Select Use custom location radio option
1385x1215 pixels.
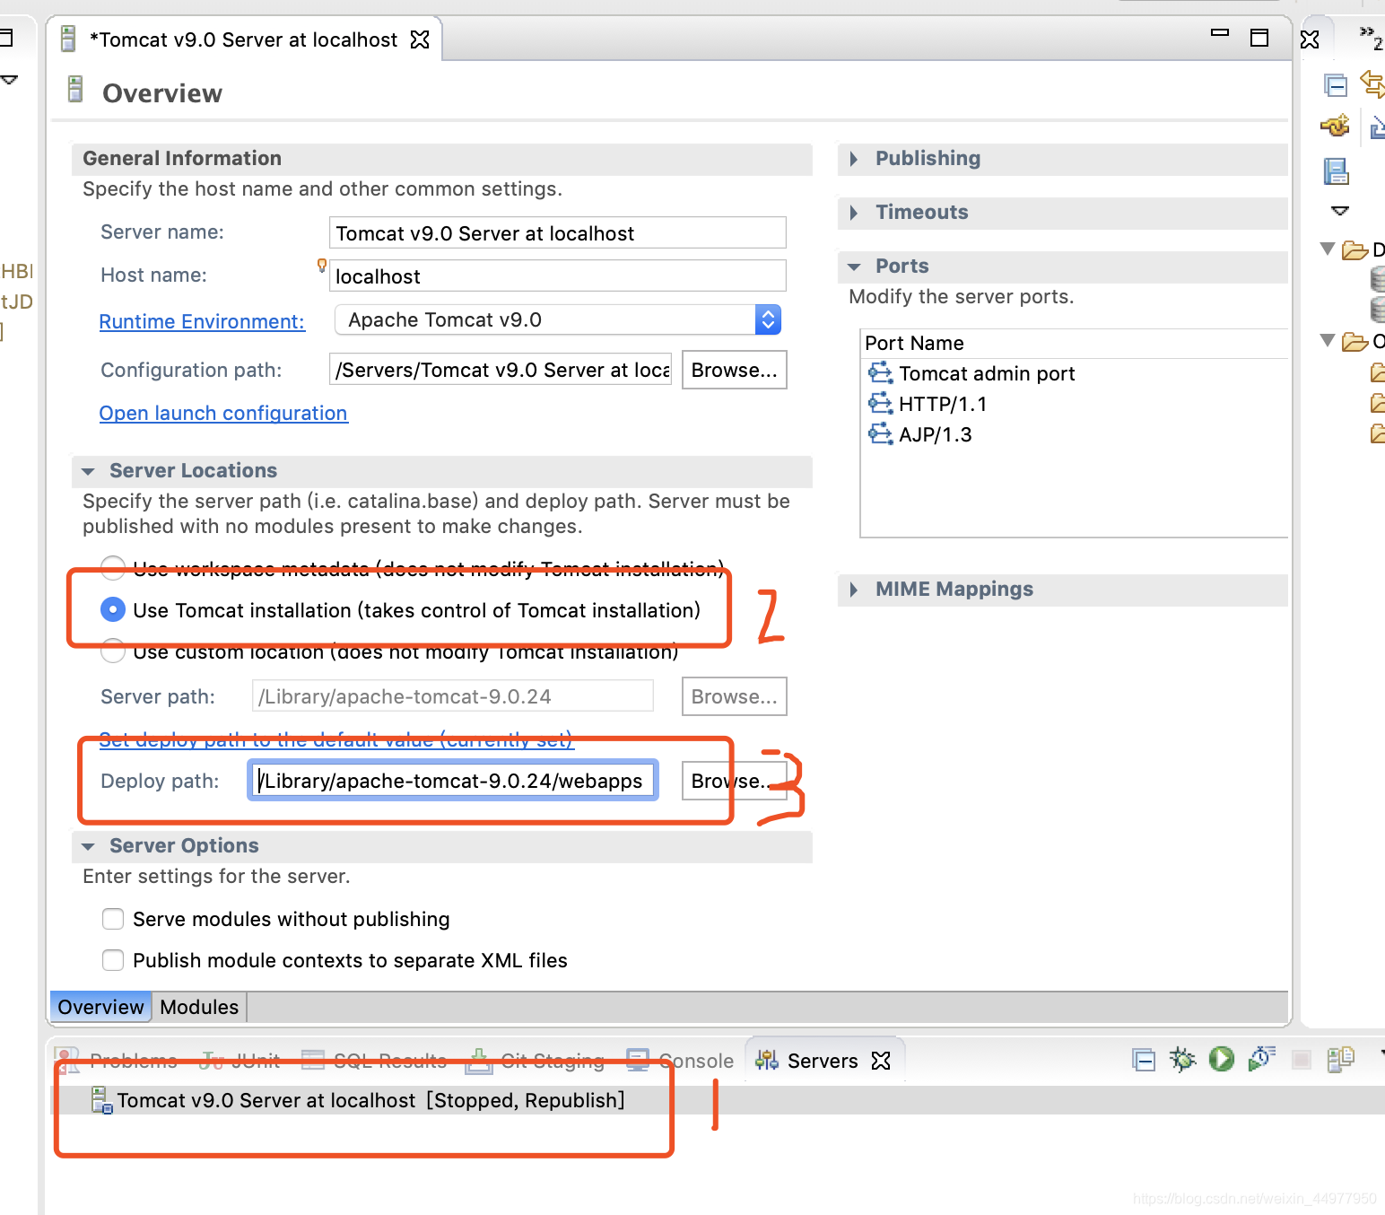click(x=113, y=651)
